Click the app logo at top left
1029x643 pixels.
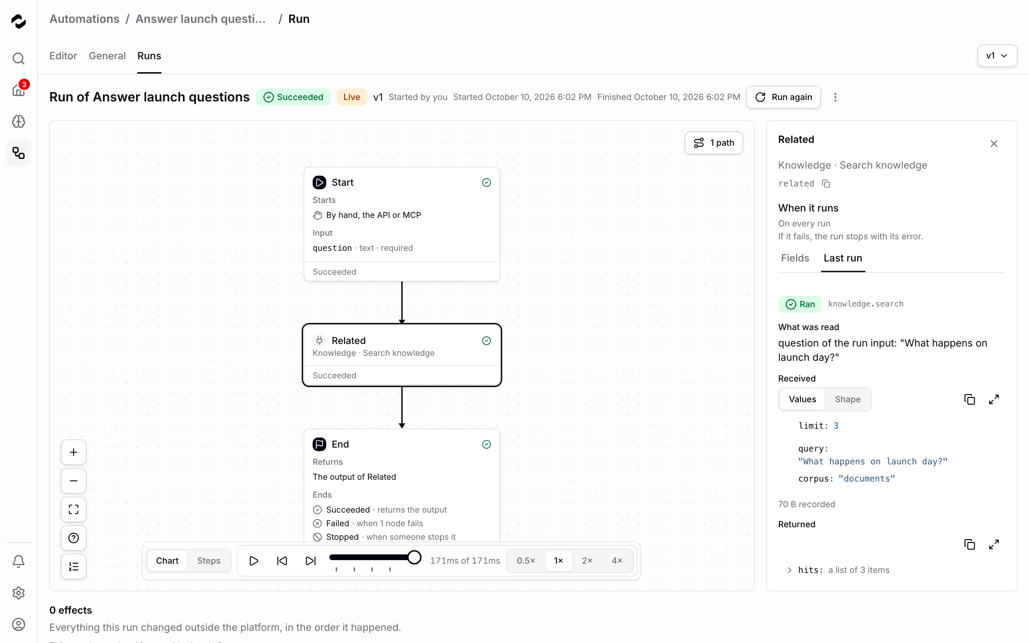pos(18,21)
